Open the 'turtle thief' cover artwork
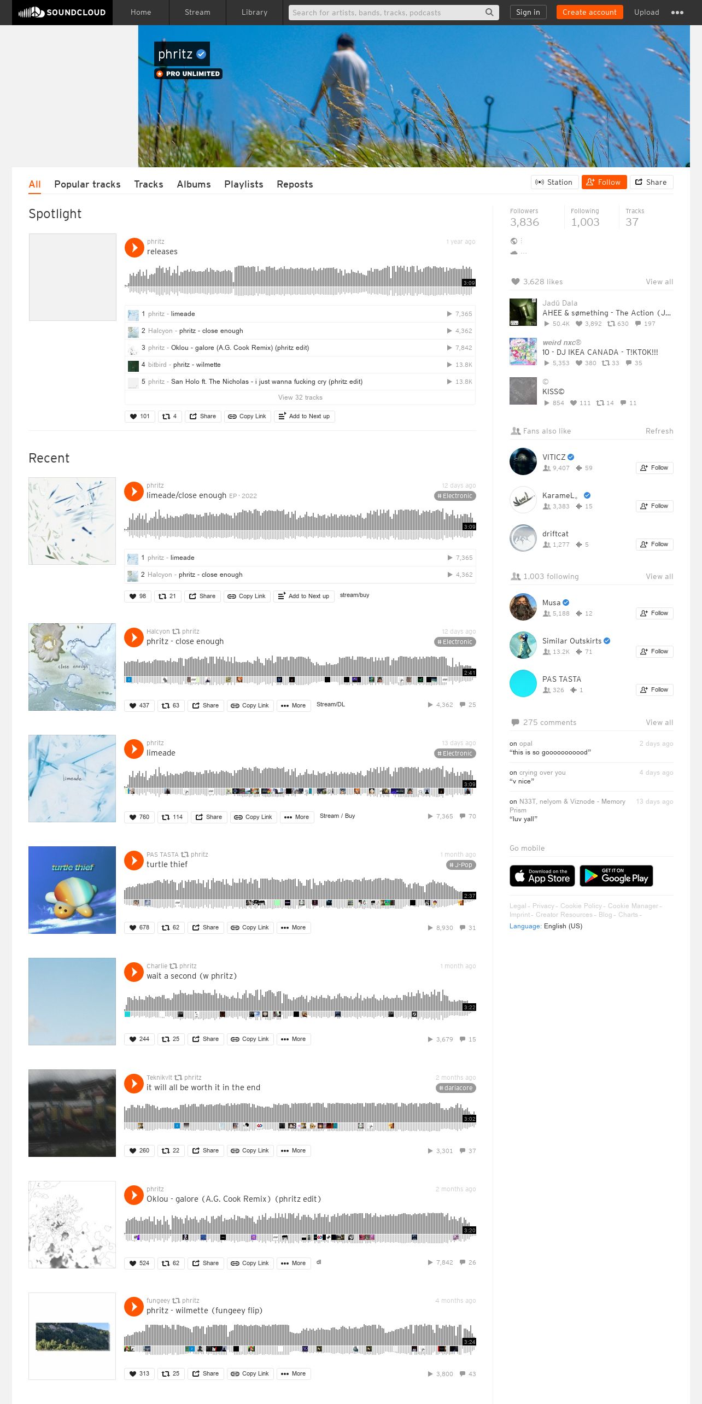 pyautogui.click(x=72, y=890)
